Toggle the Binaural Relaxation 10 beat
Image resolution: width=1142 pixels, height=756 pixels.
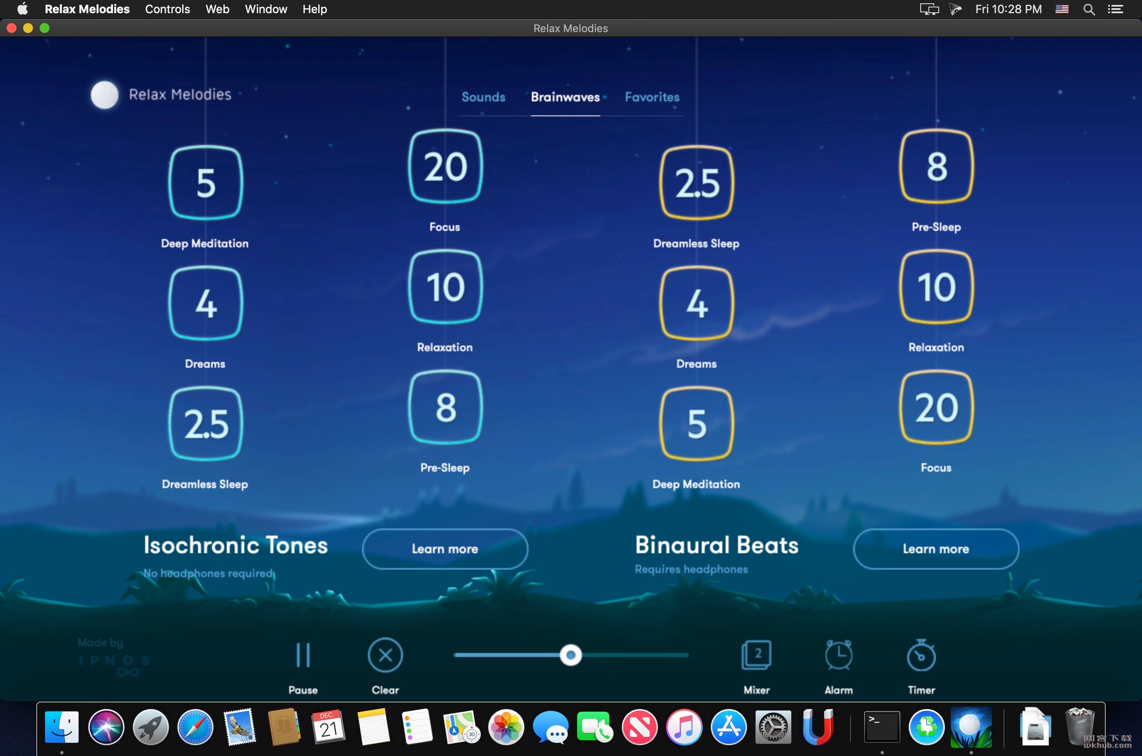[x=937, y=287]
